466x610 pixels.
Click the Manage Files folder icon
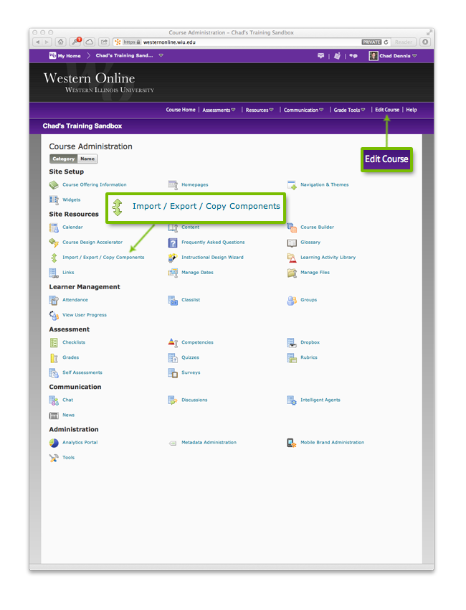[x=292, y=273]
